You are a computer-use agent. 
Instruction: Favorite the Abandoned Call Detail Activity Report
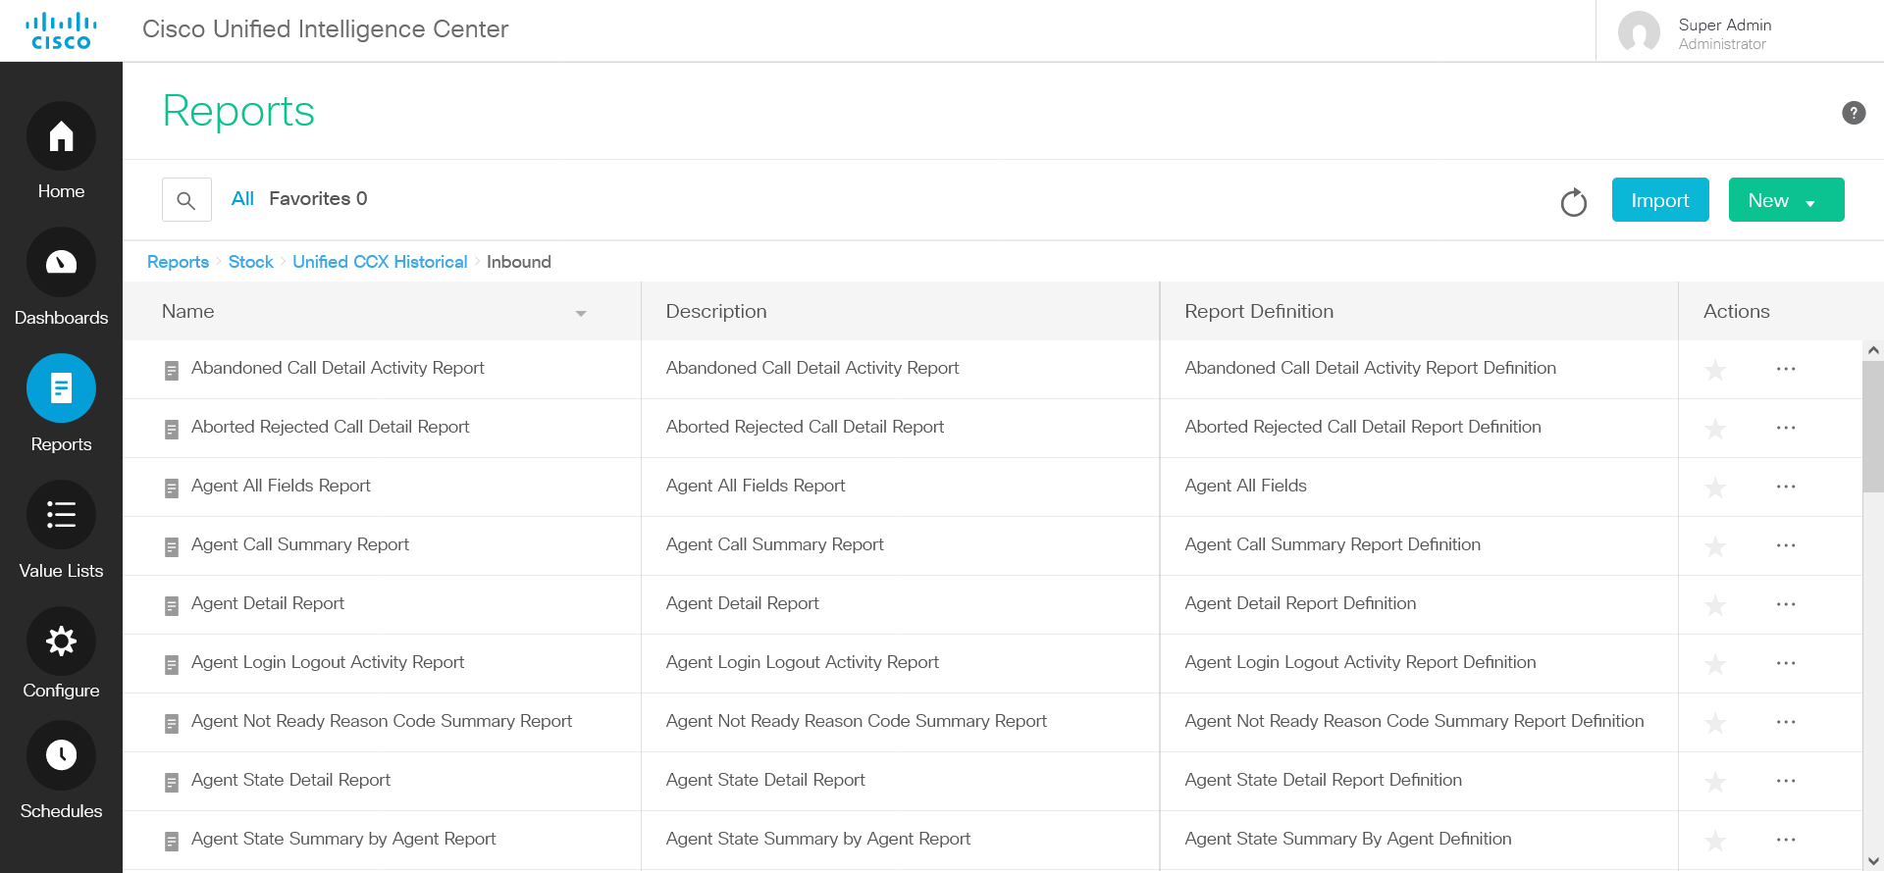click(1715, 370)
